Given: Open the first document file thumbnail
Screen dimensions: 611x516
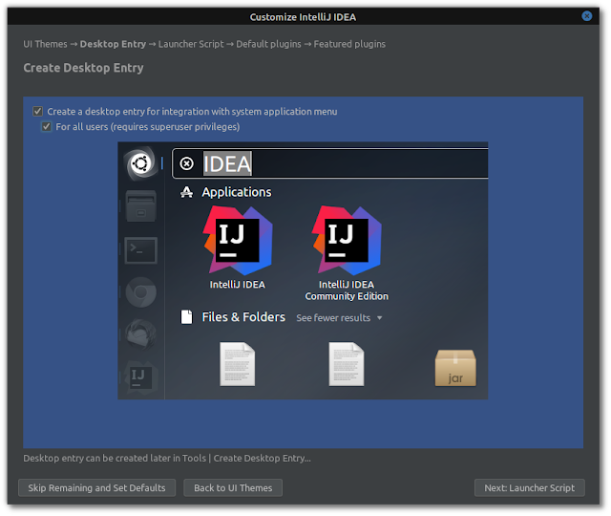Looking at the screenshot, I should click(238, 364).
